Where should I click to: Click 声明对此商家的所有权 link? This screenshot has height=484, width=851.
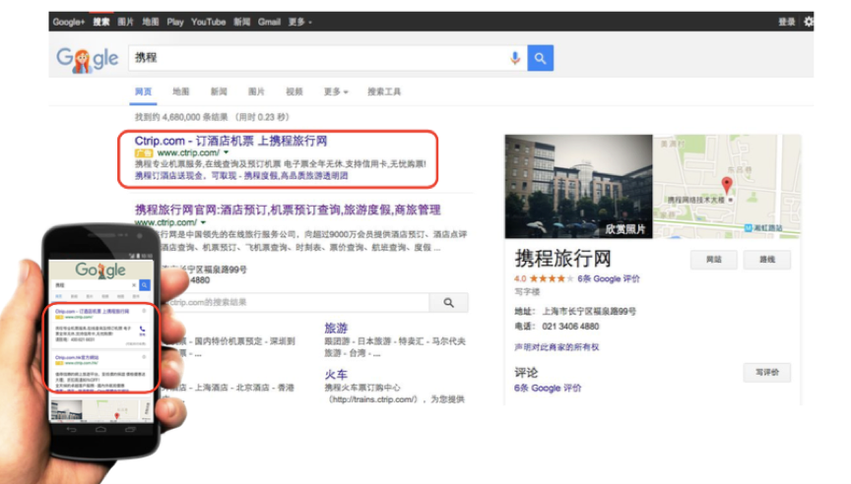556,347
